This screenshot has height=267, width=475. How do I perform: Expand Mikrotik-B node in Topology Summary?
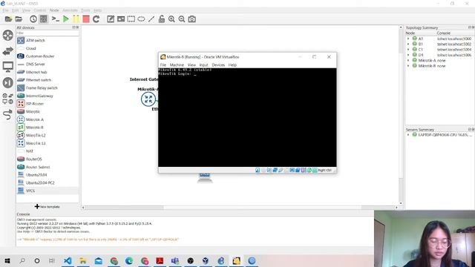[x=408, y=66]
